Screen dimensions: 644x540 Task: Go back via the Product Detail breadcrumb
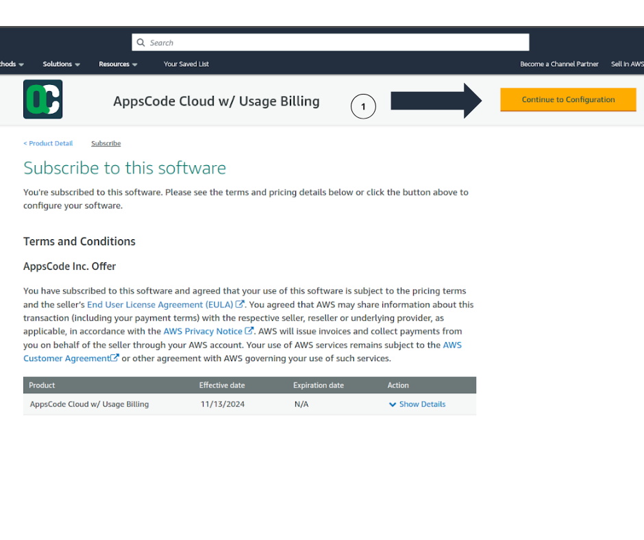pyautogui.click(x=48, y=143)
